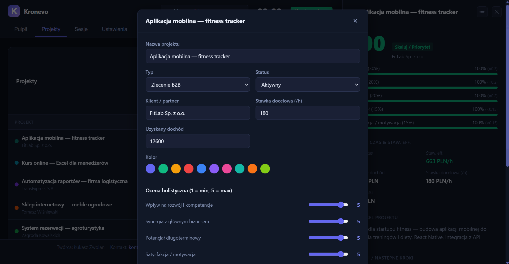Image resolution: width=509 pixels, height=264 pixels.
Task: Click the 180 PLN/h target rate value
Action: (x=439, y=181)
